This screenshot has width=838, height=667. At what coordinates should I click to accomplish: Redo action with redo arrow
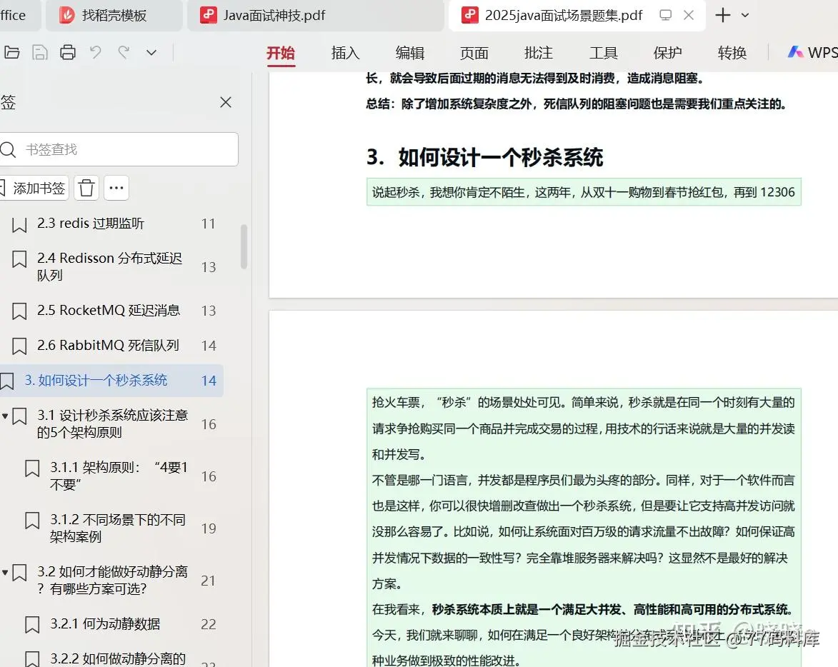[x=124, y=52]
